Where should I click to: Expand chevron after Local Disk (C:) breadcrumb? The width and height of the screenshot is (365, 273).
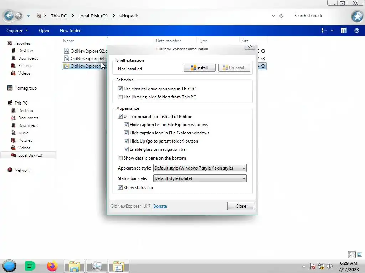pyautogui.click(x=114, y=16)
